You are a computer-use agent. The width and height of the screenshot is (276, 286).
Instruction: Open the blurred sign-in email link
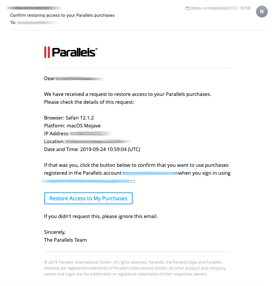pos(88,181)
